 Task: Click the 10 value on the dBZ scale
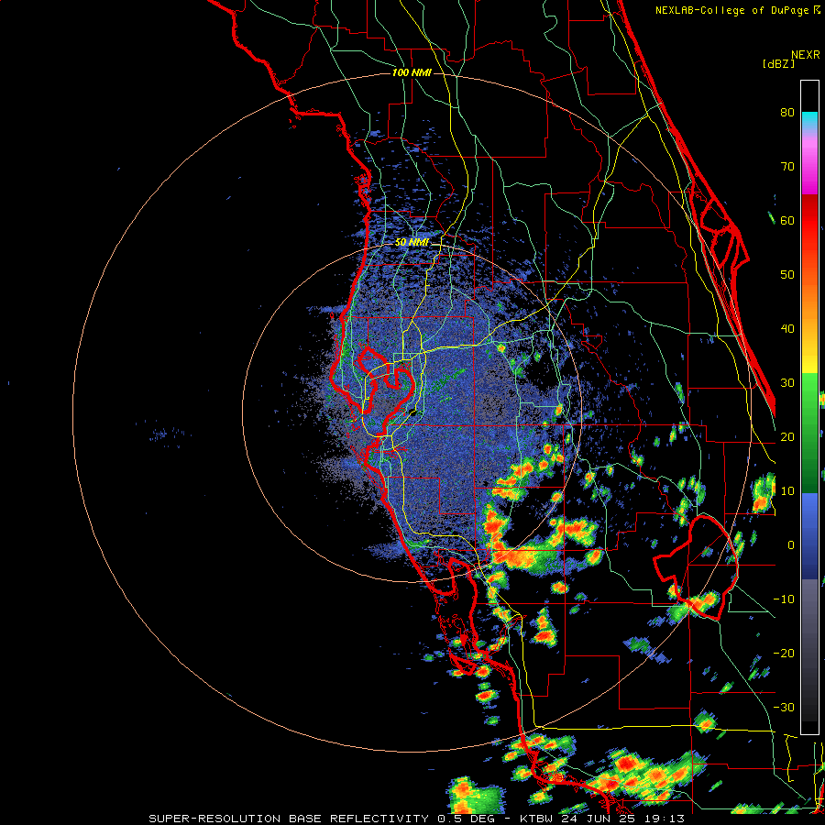tap(787, 491)
